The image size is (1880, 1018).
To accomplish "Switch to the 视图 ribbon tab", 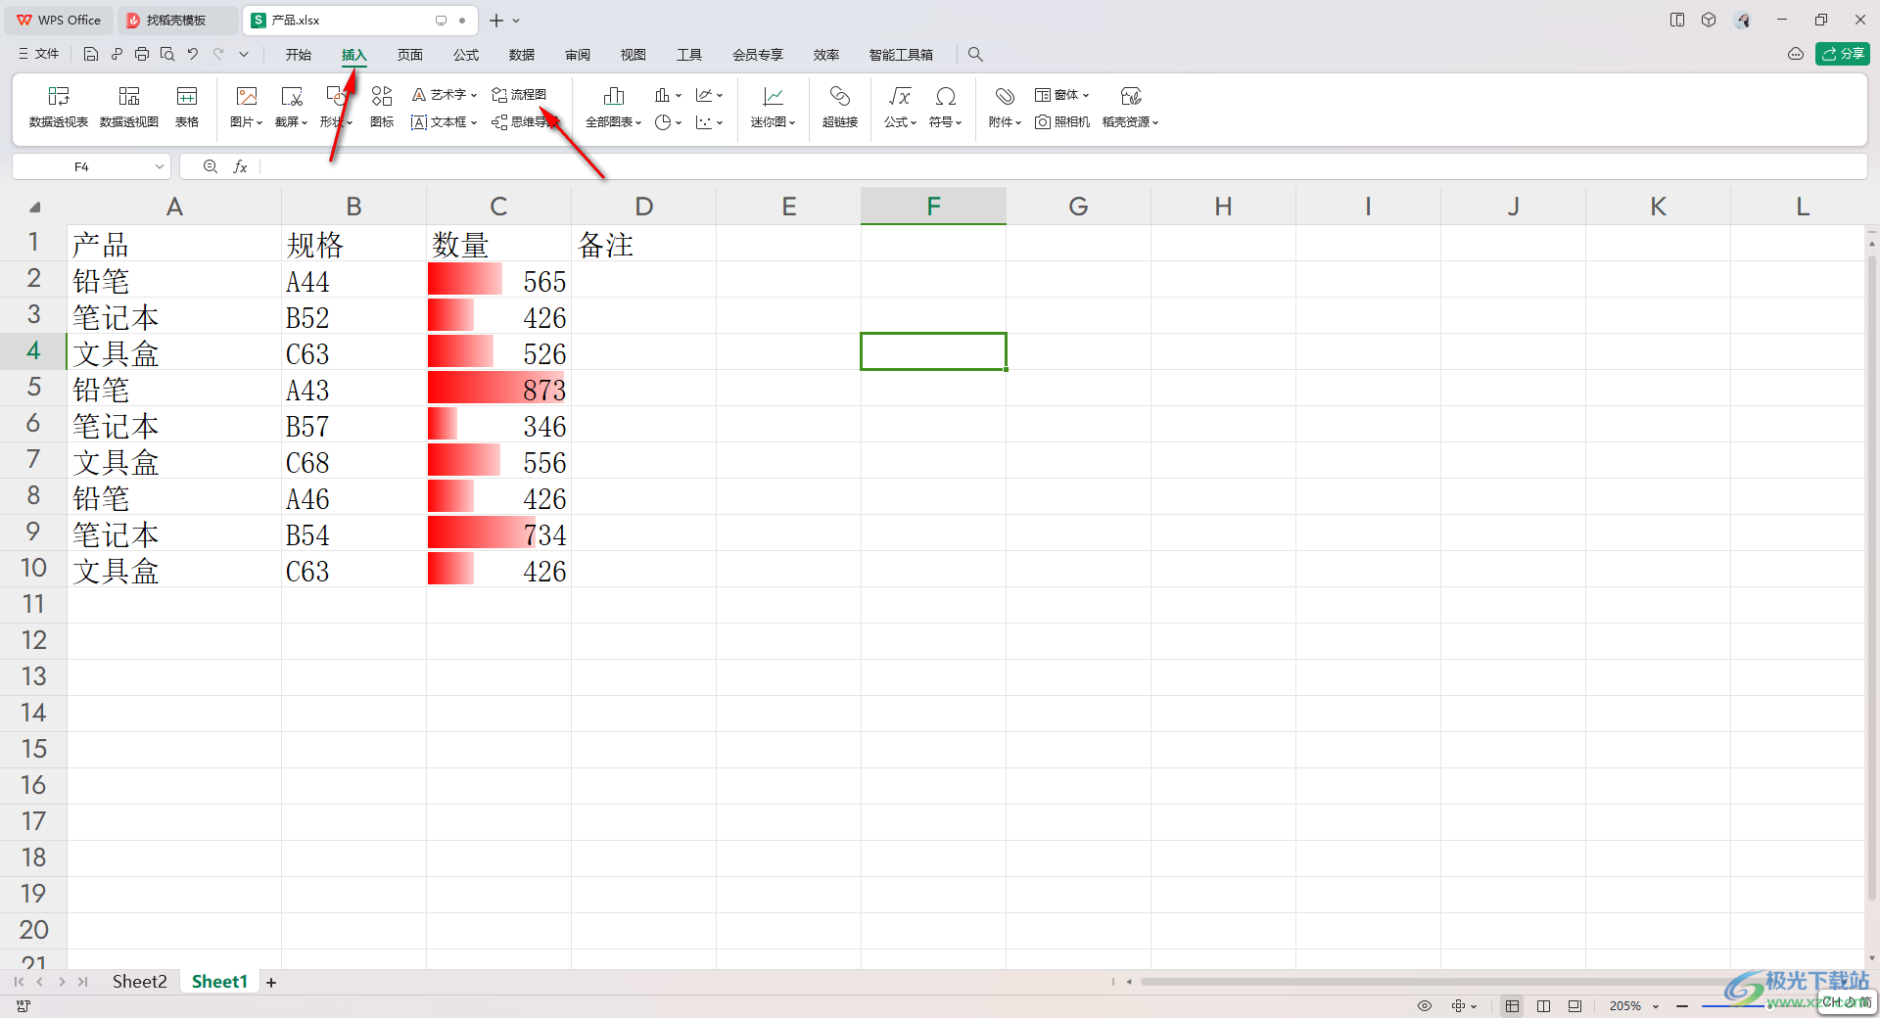I will point(634,55).
